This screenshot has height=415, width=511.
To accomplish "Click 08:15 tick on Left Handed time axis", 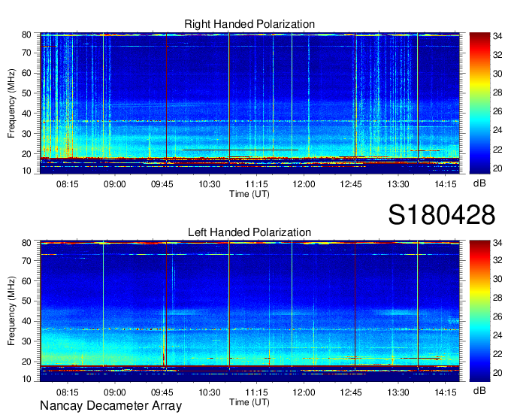I will click(68, 392).
